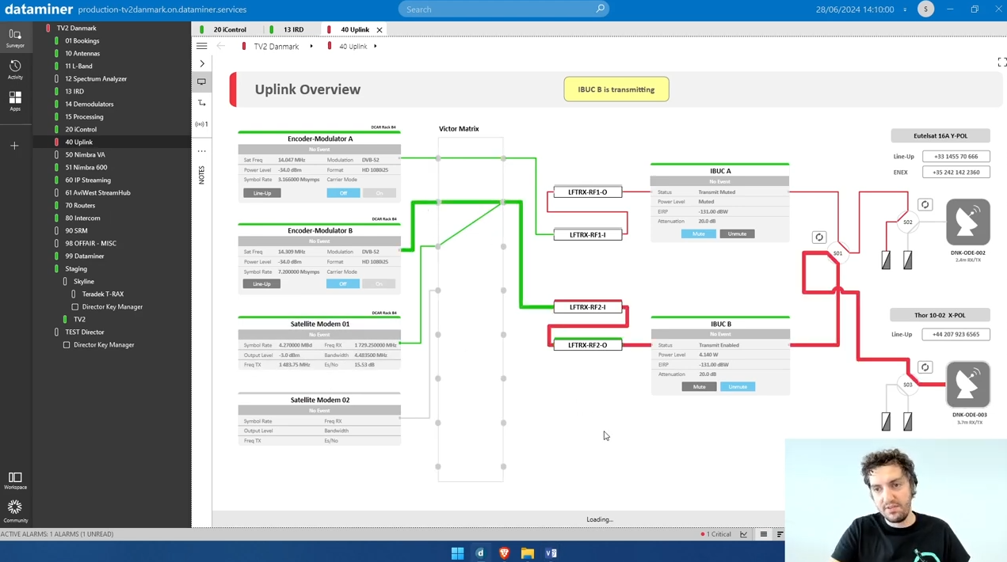Open Visio from the taskbar
Viewport: 1007px width, 562px height.
coord(551,553)
